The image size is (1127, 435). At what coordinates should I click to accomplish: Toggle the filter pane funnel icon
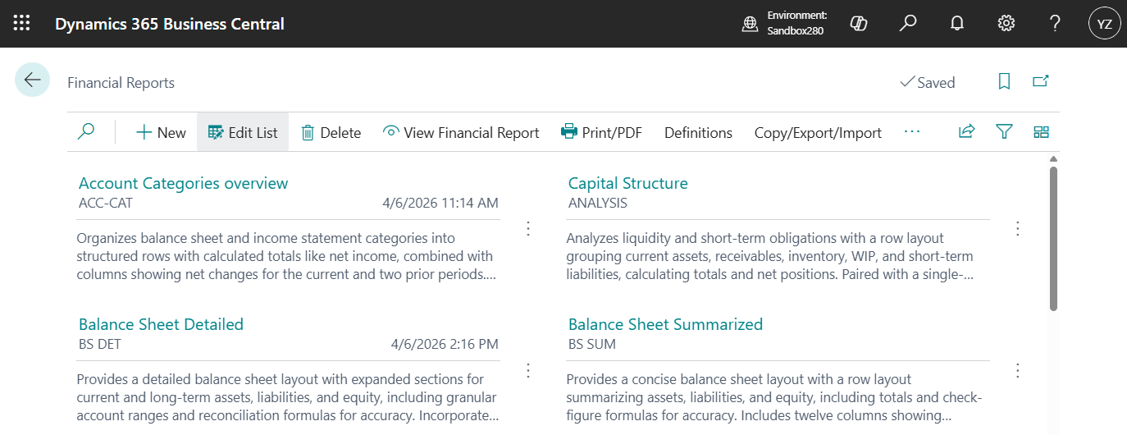1004,131
